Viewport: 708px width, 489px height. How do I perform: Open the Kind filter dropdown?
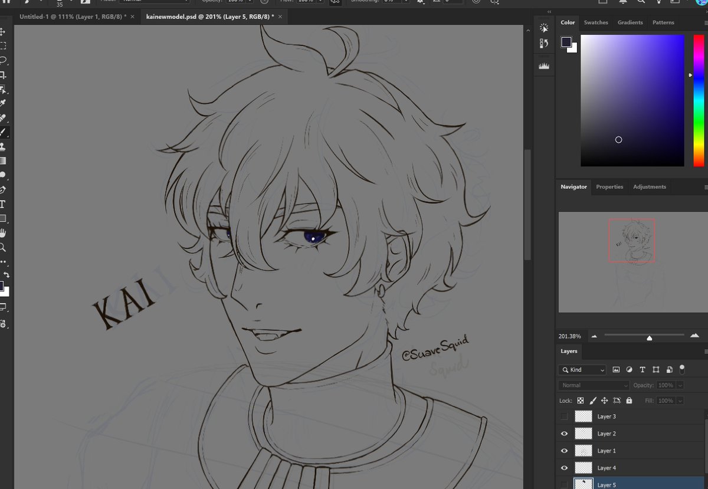[x=582, y=370]
